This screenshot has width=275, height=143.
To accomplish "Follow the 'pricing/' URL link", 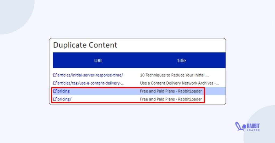I will pyautogui.click(x=64, y=99).
